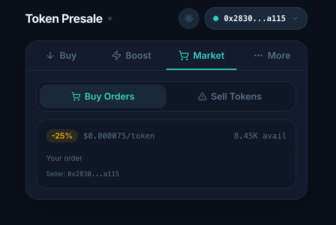The image size is (336, 225).
Task: Click the green connected-status dot in wallet button
Action: pos(216,18)
